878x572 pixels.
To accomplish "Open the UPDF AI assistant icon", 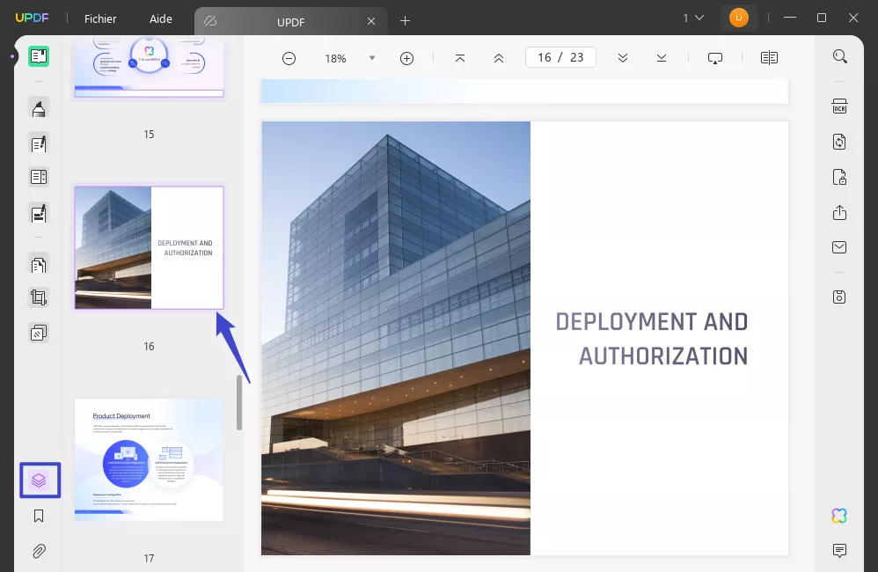I will pyautogui.click(x=839, y=516).
